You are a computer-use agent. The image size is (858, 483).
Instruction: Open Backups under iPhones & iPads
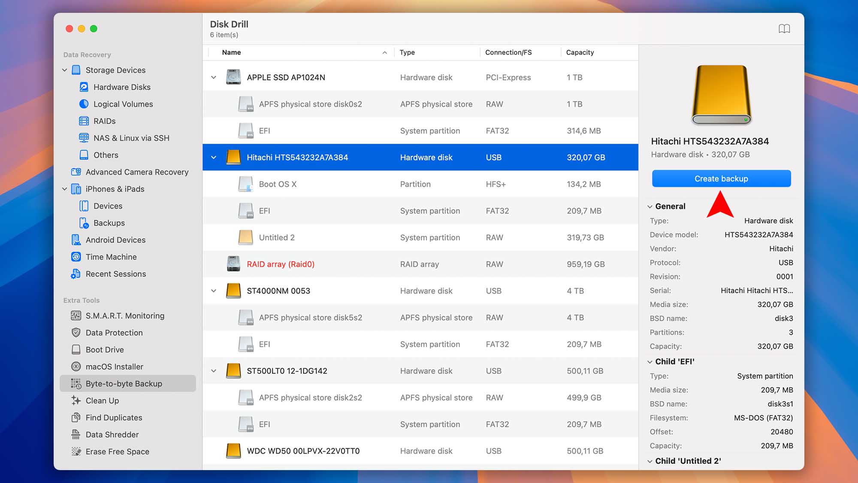[x=109, y=223]
